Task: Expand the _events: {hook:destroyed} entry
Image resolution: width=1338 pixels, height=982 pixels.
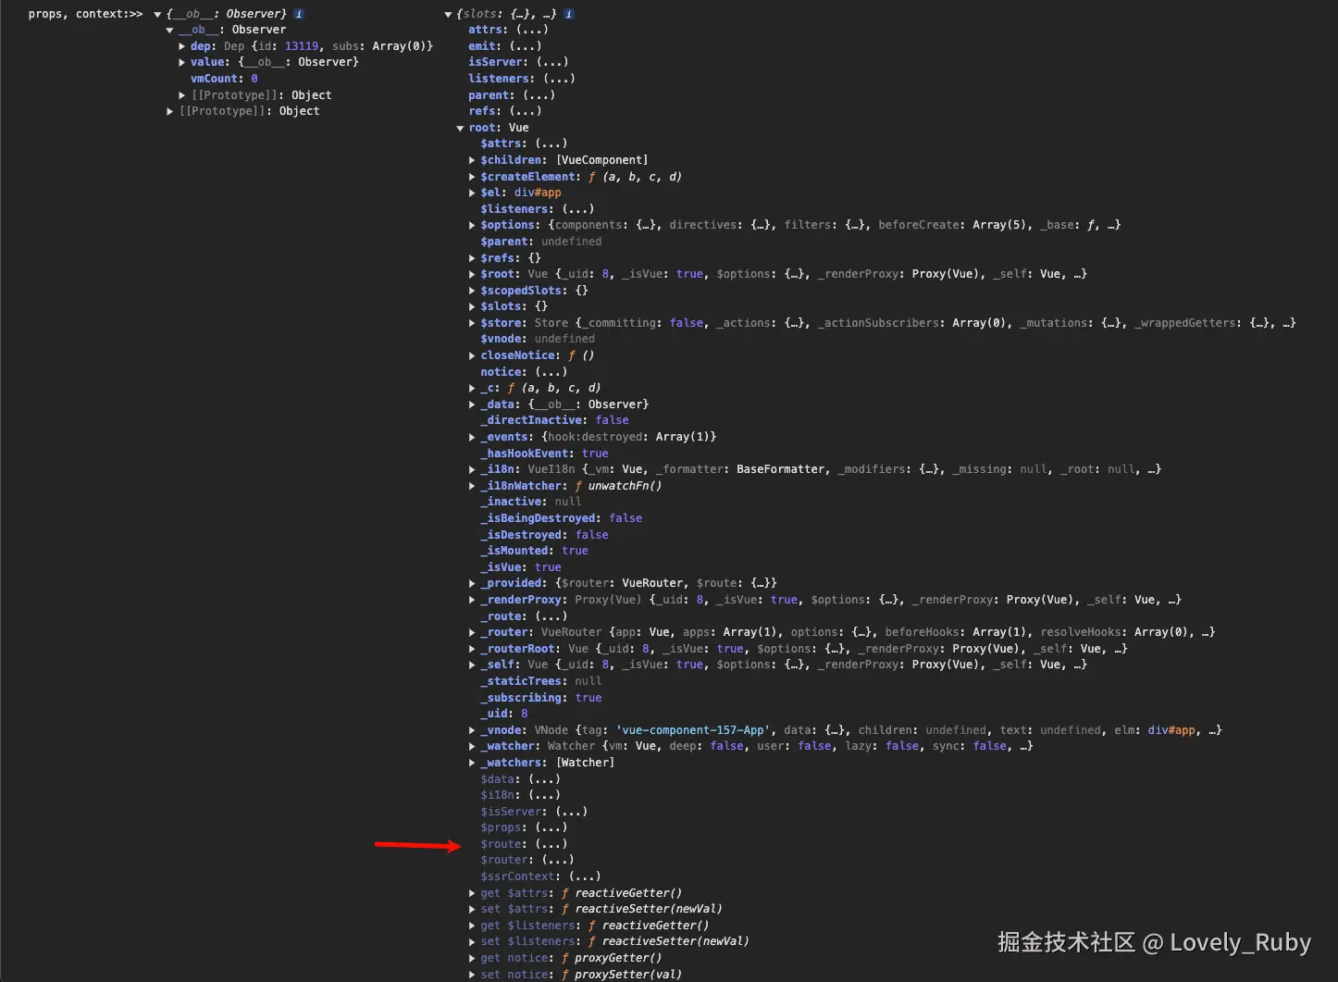Action: click(x=472, y=437)
